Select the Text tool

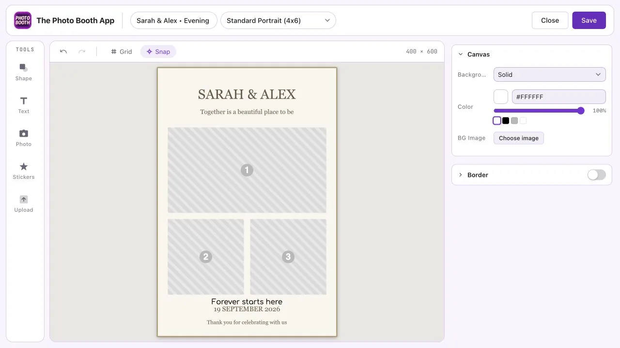coord(23,104)
